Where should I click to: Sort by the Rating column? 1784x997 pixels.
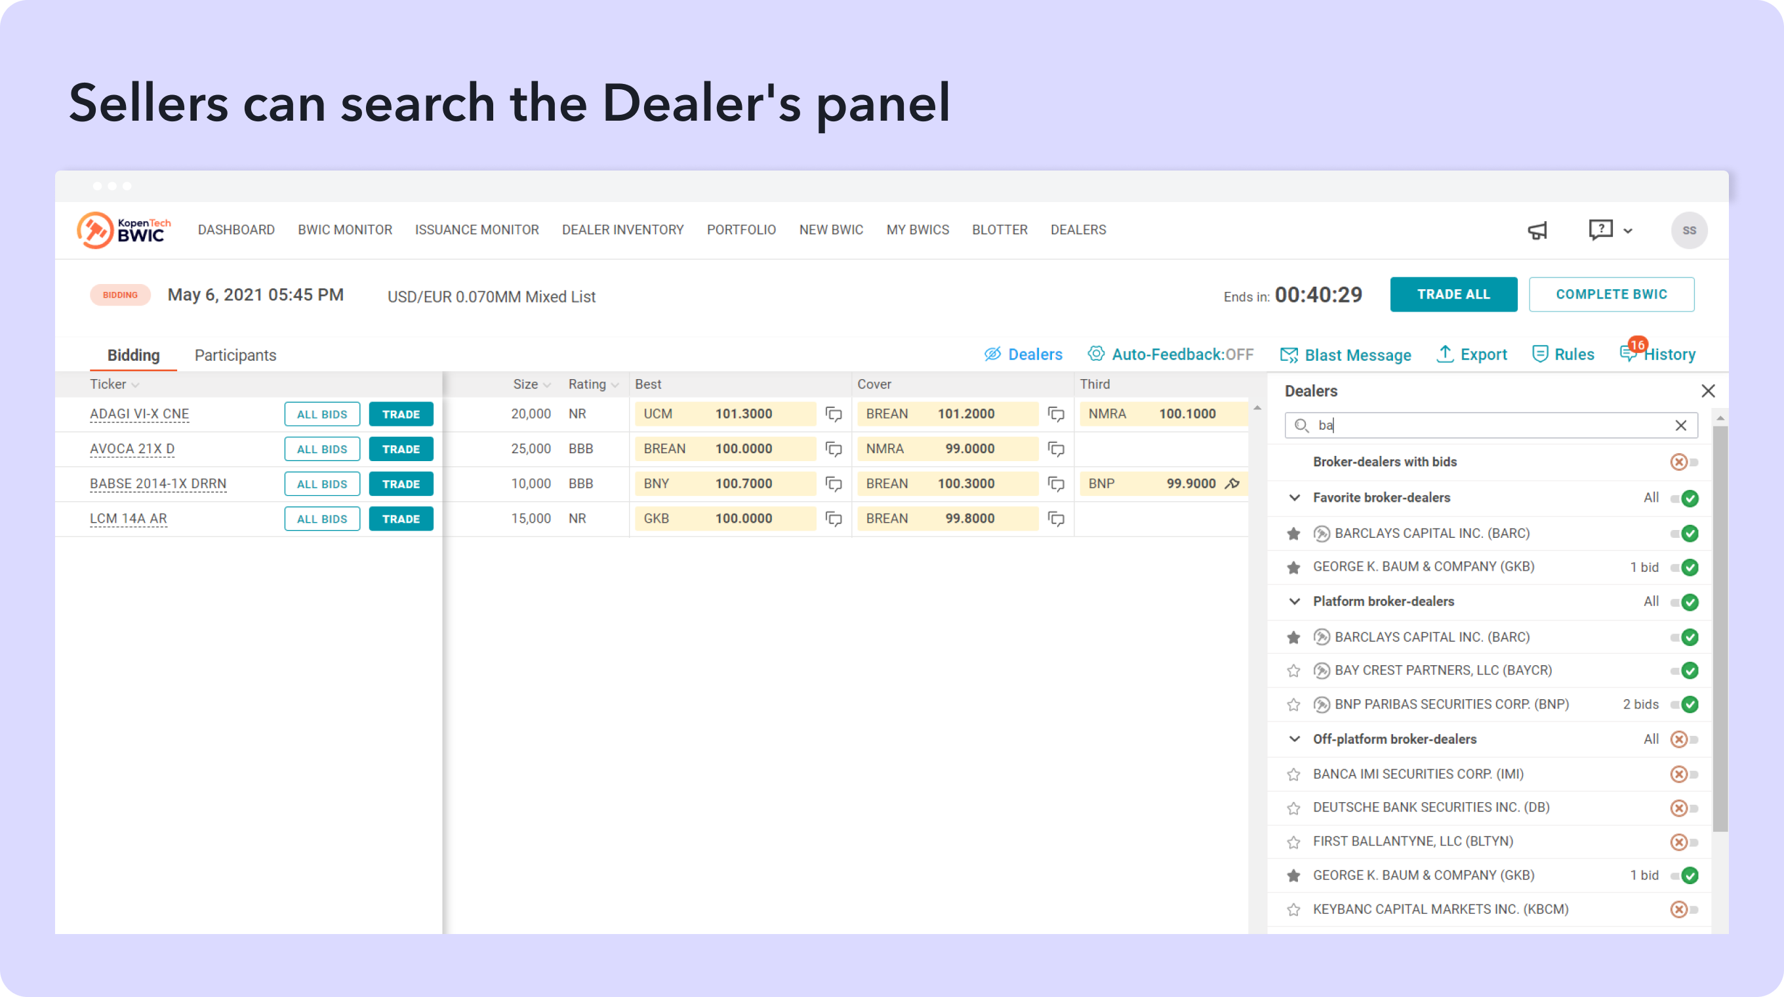click(594, 384)
